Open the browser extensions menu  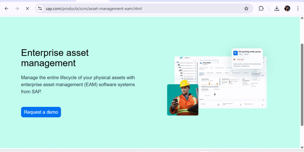click(x=261, y=9)
